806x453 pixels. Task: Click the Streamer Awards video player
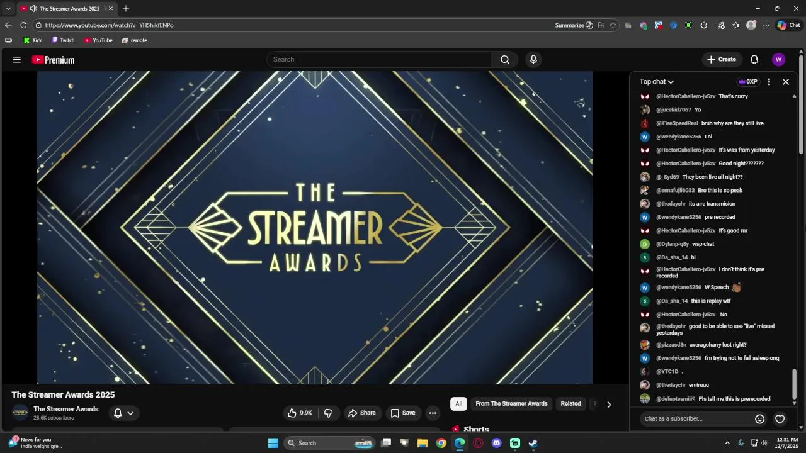pos(315,227)
